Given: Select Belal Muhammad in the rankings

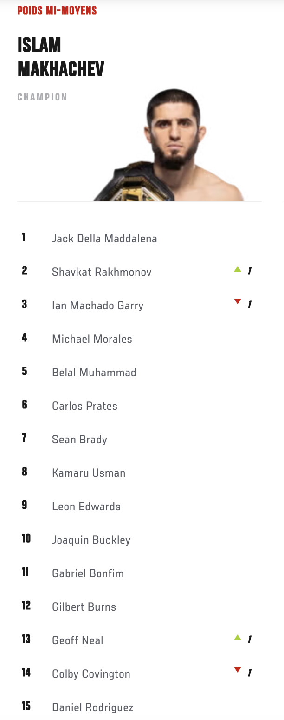Looking at the screenshot, I should (94, 373).
